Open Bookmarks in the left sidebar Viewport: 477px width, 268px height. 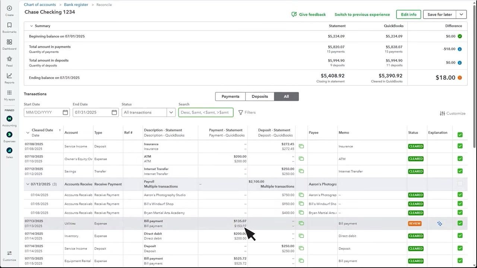click(x=9, y=25)
